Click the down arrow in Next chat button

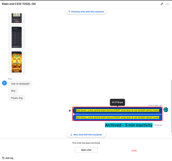coord(71,135)
